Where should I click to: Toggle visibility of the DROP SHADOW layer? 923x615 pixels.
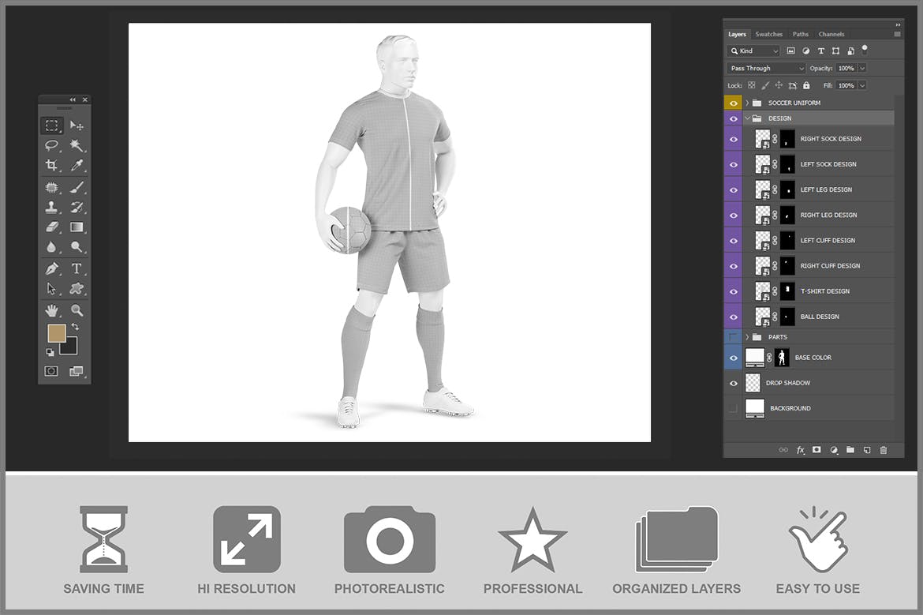[733, 382]
